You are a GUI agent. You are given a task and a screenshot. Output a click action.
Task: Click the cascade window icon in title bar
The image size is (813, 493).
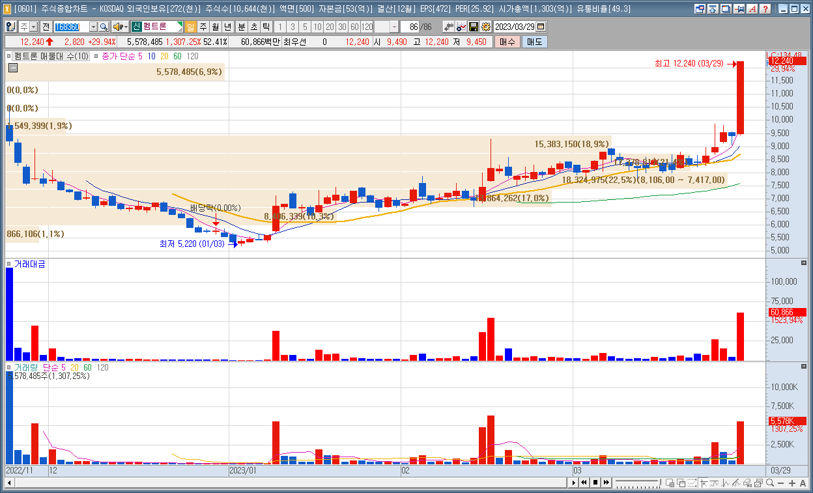(725, 9)
